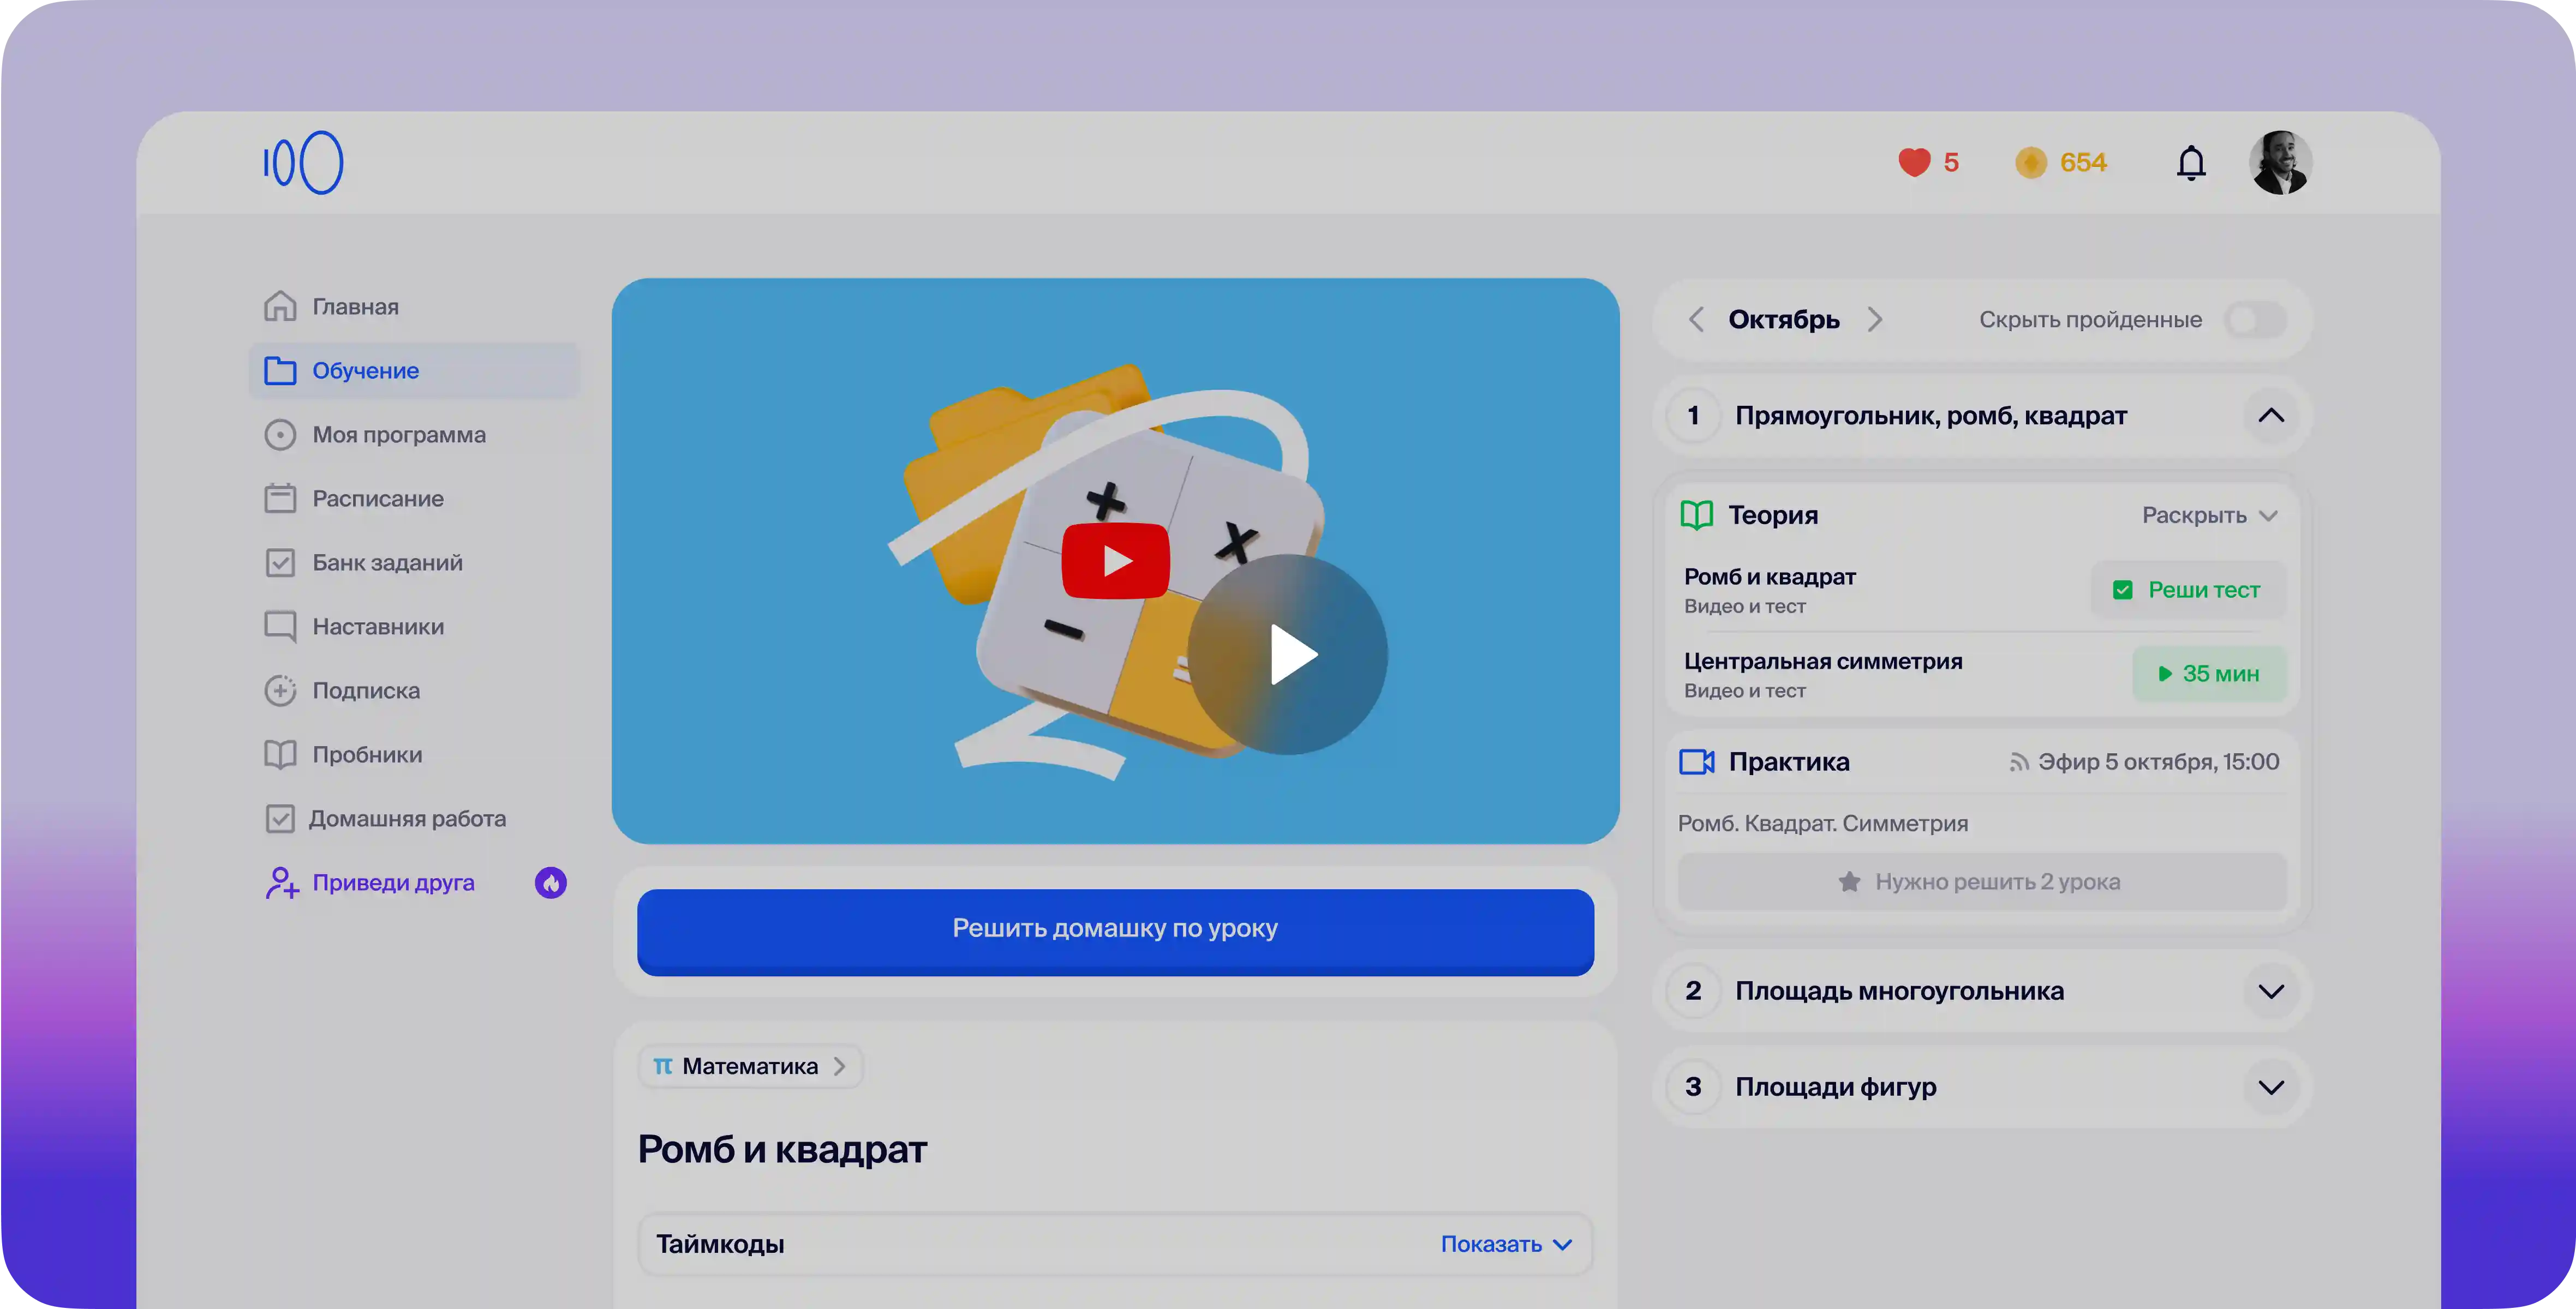This screenshot has width=2576, height=1309.
Task: Click the Таймкоды label
Action: (720, 1244)
